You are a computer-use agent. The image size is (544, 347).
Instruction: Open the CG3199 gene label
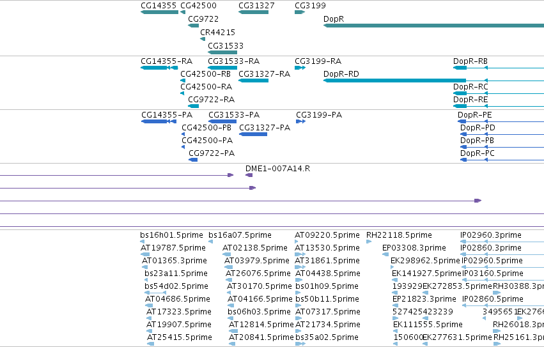[x=310, y=6]
